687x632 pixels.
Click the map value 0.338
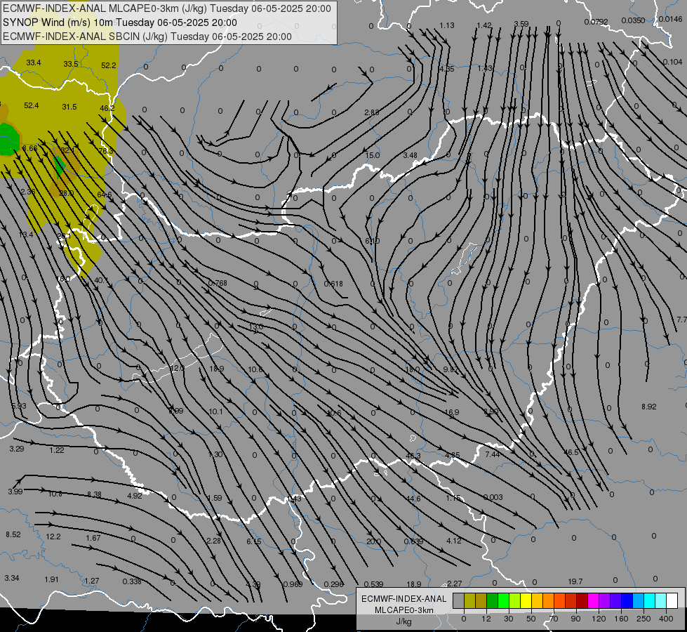[132, 581]
